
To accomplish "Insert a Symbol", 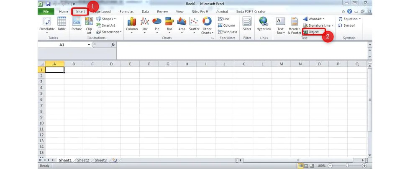I will coord(346,26).
